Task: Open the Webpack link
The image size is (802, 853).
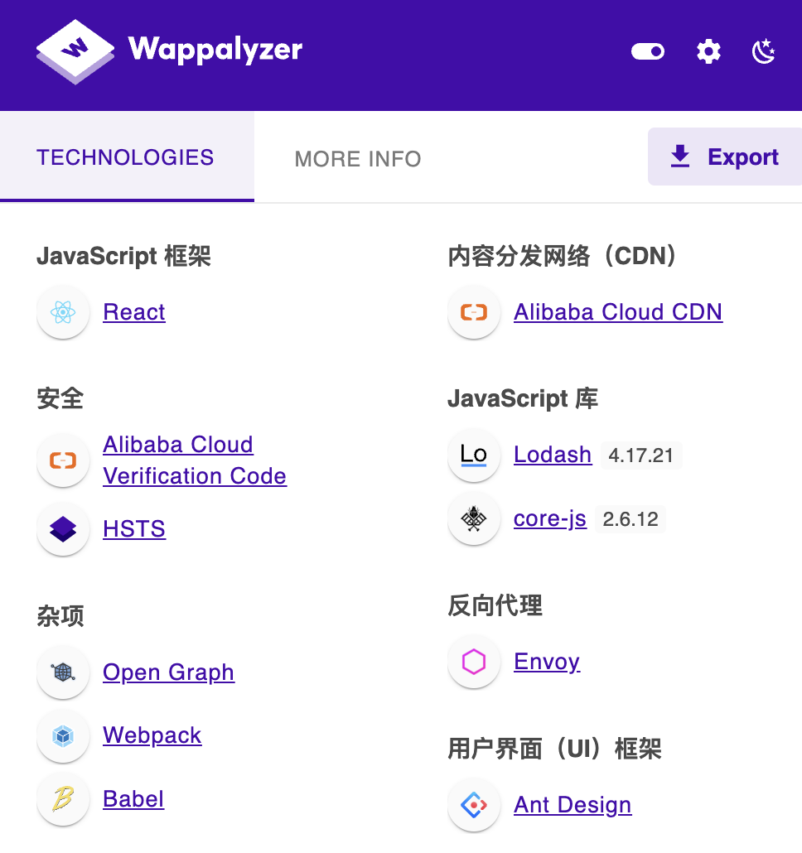Action: pyautogui.click(x=152, y=735)
